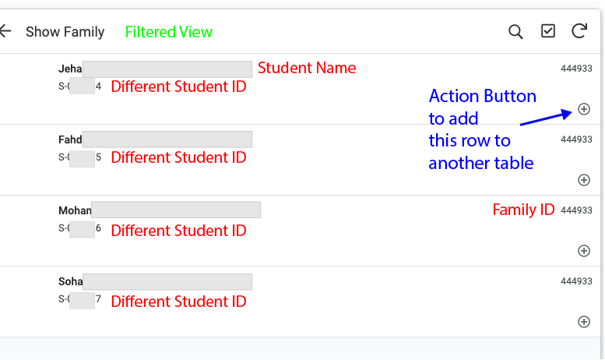This screenshot has height=360, width=605.
Task: Toggle the multi-select checkbox icon
Action: click(548, 31)
